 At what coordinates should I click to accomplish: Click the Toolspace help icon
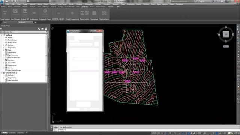click(x=46, y=28)
